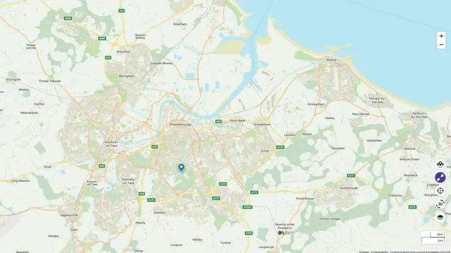This screenshot has height=253, width=451.
Task: Click the Ordnance Survey logo near Roseberry
Action: click(285, 233)
